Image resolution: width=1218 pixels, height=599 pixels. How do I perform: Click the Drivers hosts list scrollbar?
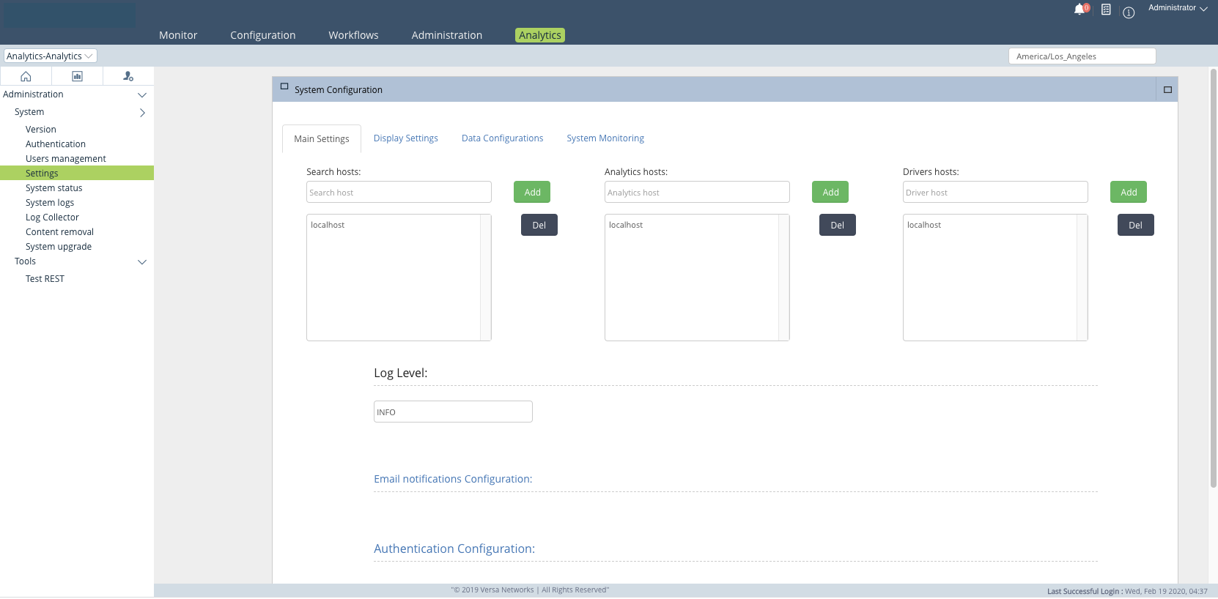click(x=1082, y=278)
